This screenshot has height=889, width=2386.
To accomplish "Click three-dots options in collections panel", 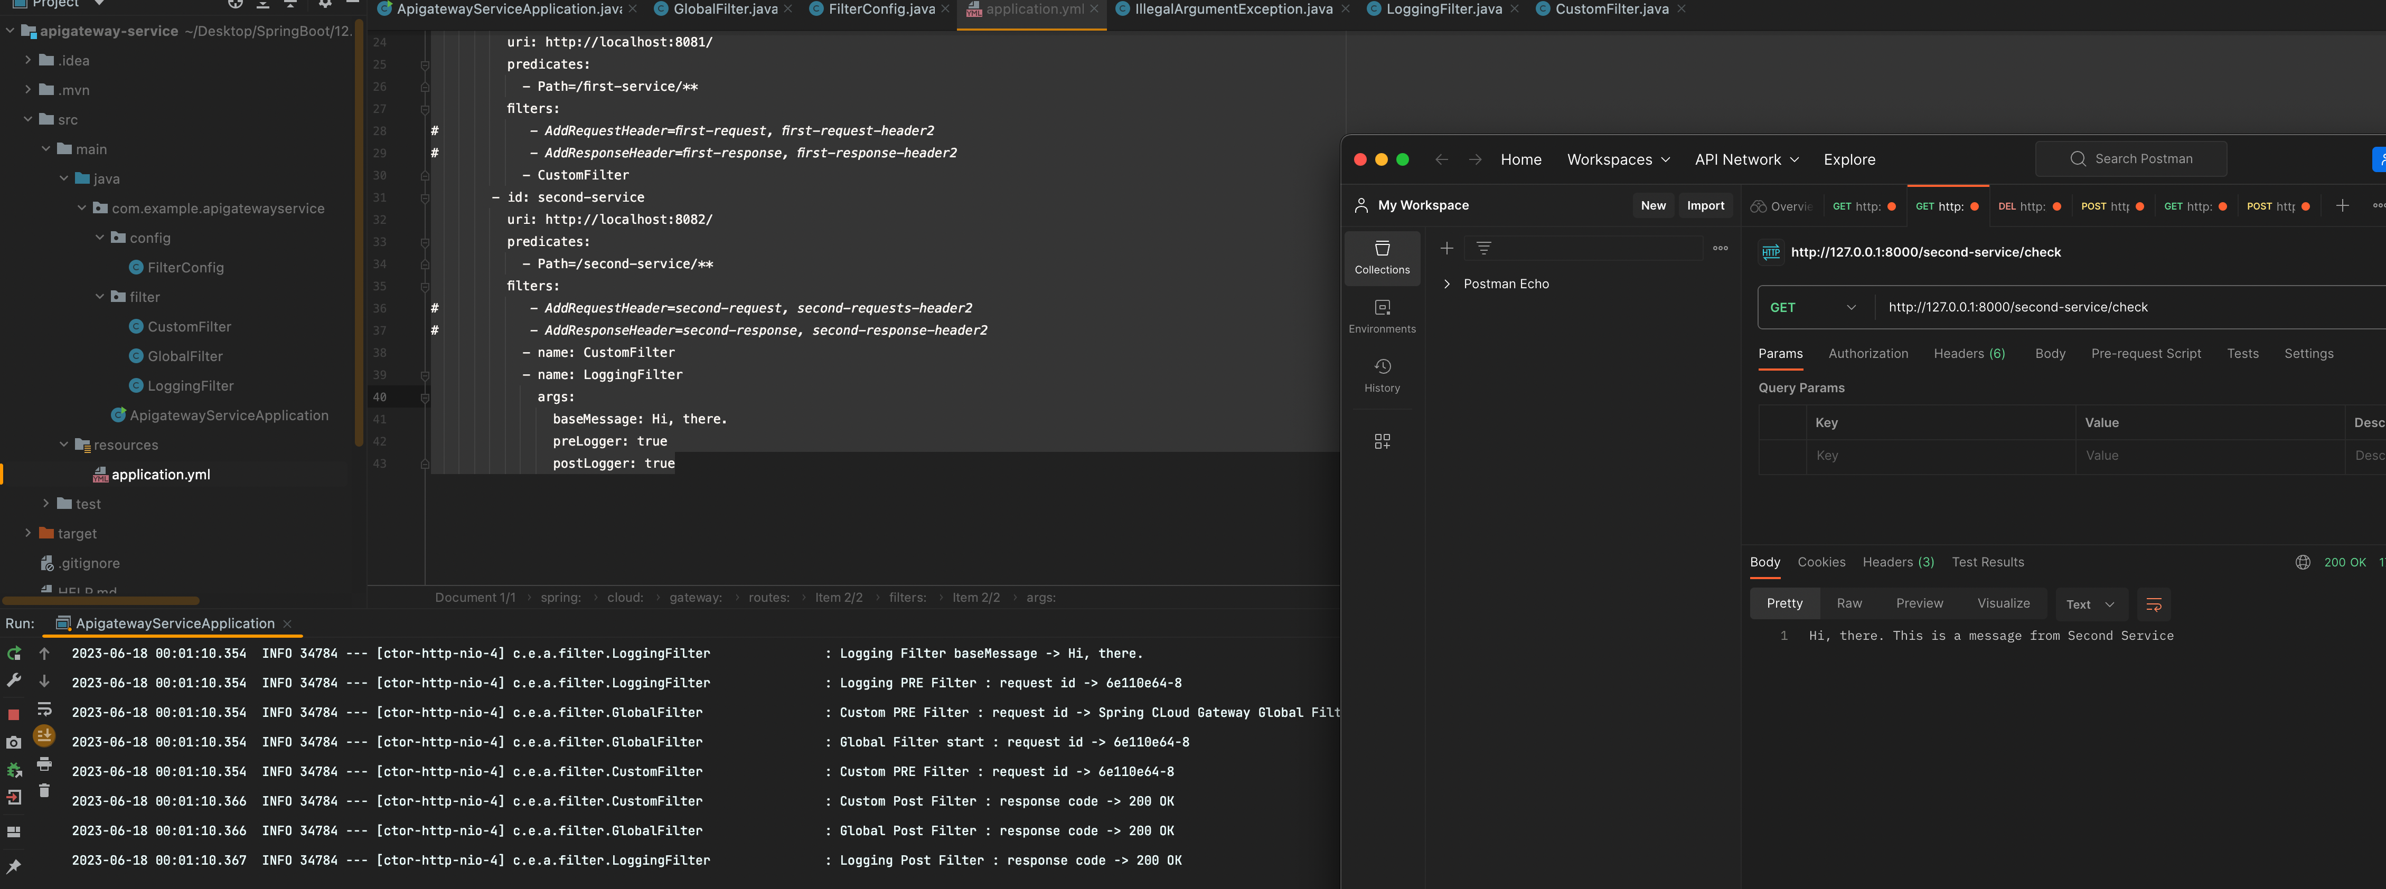I will [x=1720, y=248].
